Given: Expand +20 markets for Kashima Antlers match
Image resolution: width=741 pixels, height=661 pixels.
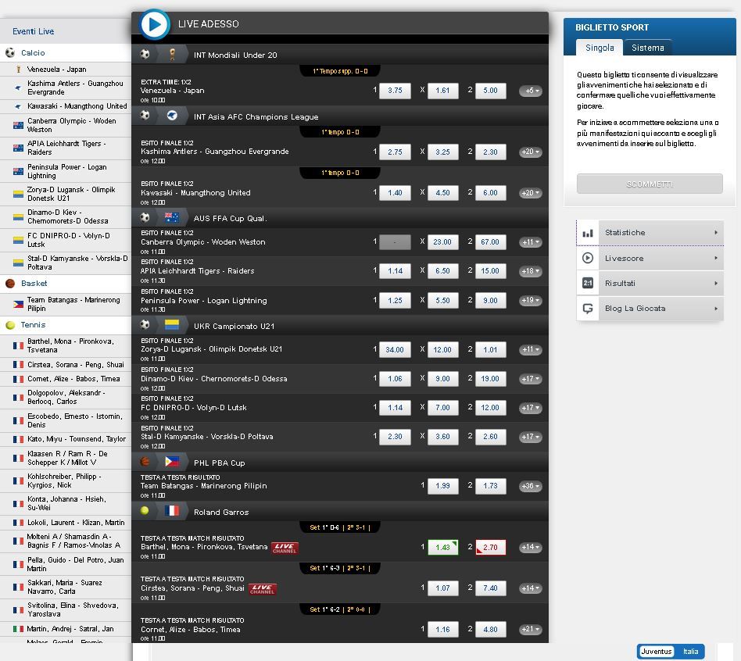Looking at the screenshot, I should click(530, 152).
